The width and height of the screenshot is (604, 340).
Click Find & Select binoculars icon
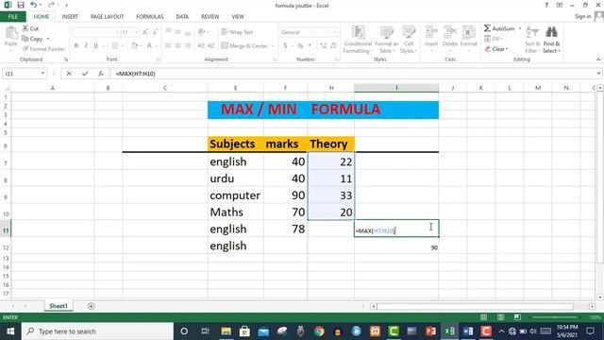pos(551,32)
